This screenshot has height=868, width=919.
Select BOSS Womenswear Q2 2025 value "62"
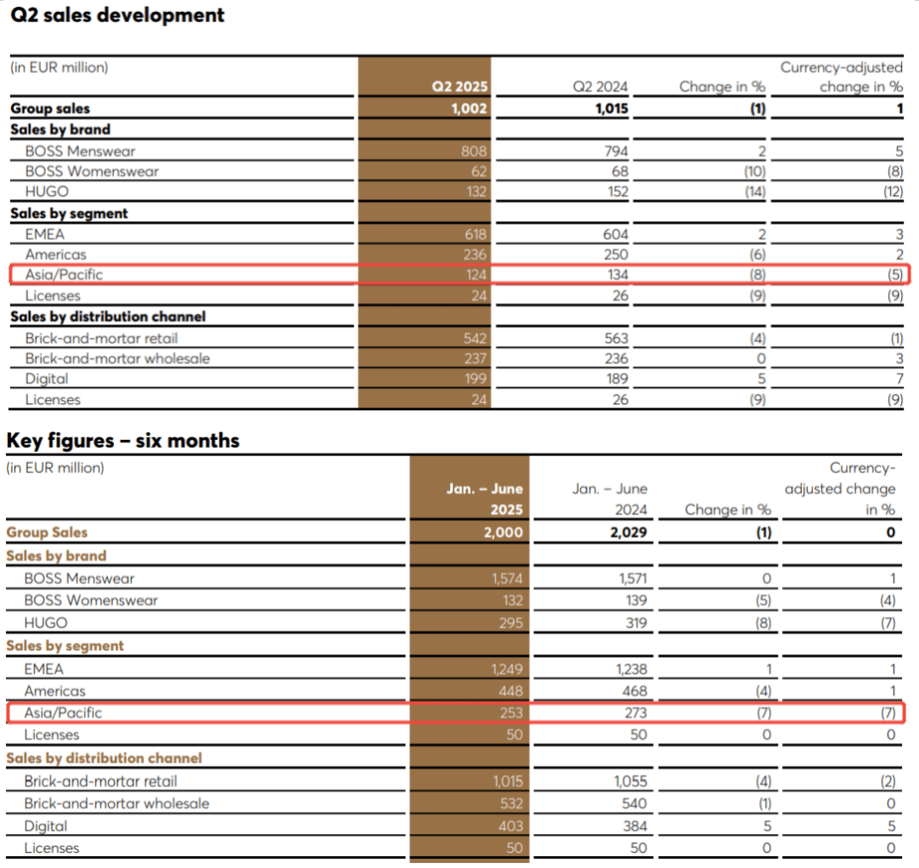(479, 171)
